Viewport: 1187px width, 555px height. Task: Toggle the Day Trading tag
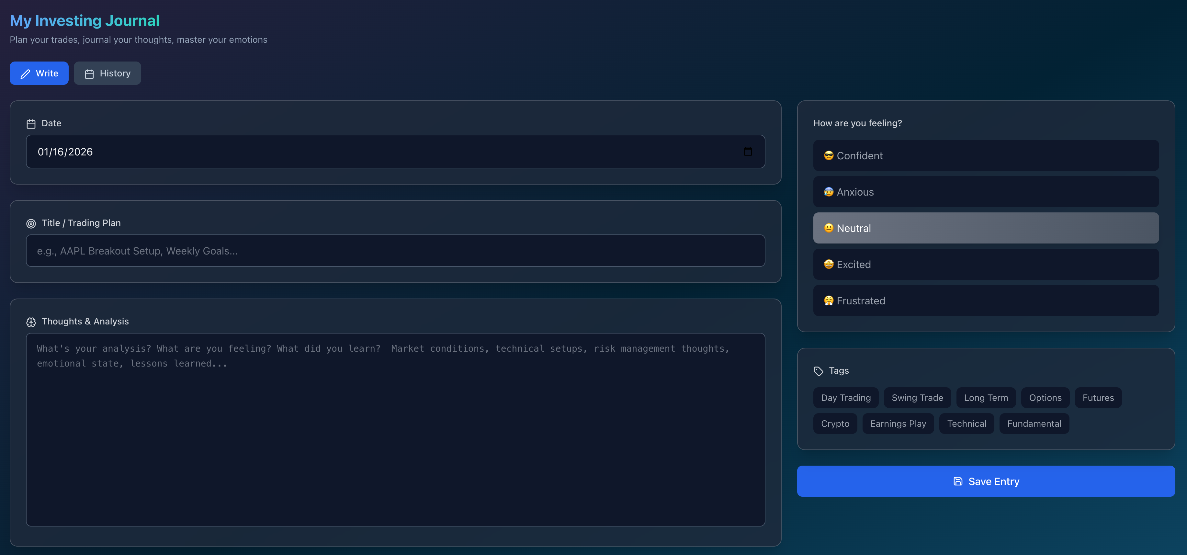(x=845, y=398)
